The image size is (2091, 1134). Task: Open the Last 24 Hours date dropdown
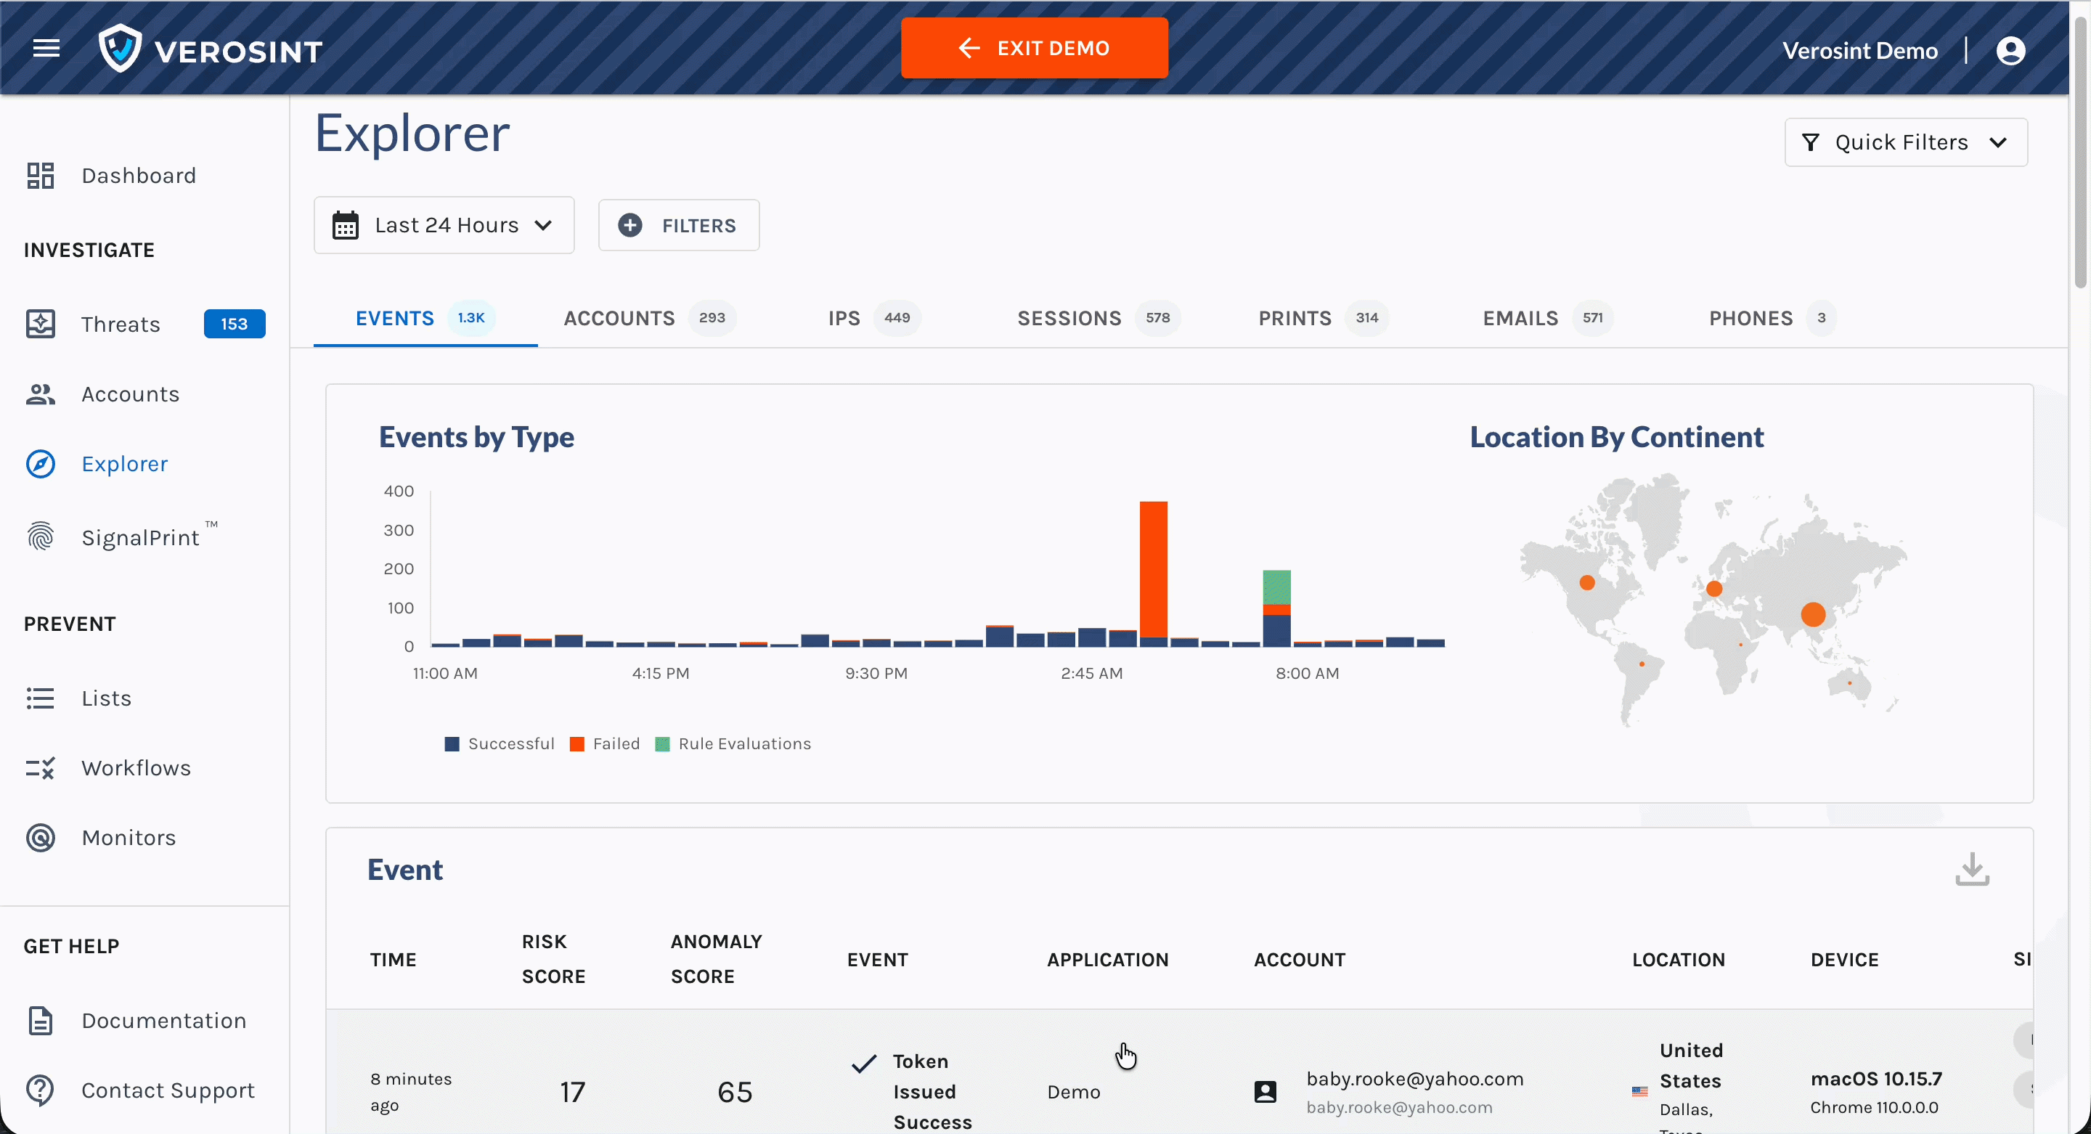444,225
